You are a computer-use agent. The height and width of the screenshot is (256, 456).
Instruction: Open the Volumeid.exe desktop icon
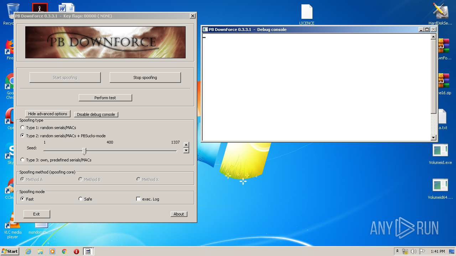click(x=440, y=154)
